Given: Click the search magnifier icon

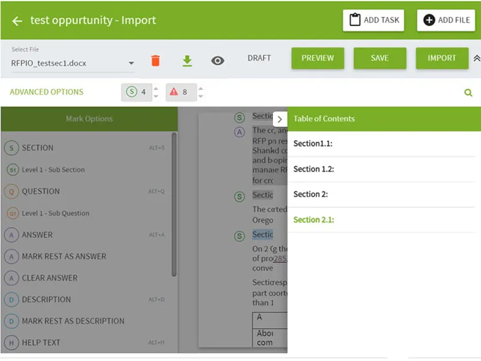Looking at the screenshot, I should pos(468,92).
